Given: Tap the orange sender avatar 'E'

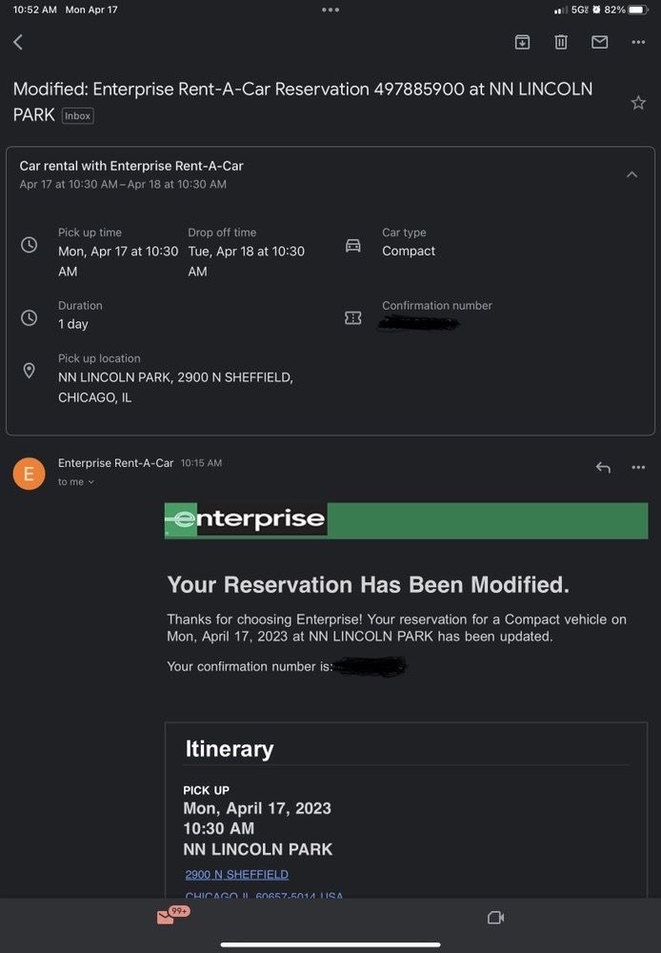Looking at the screenshot, I should click(x=30, y=473).
